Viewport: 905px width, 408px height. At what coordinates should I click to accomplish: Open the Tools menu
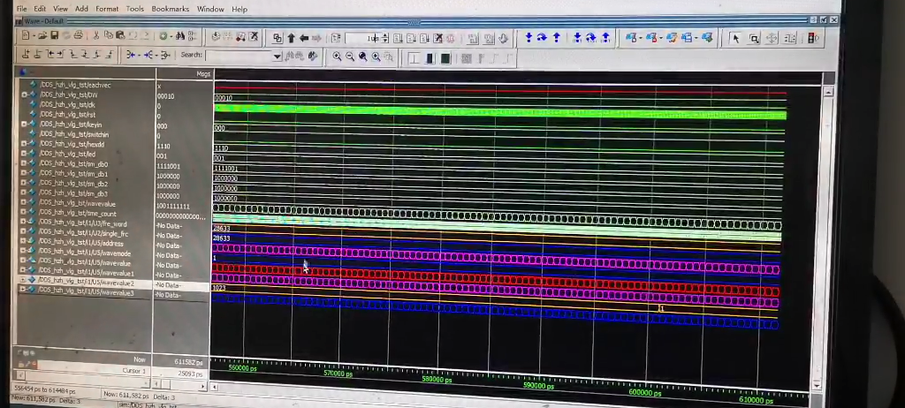[135, 9]
